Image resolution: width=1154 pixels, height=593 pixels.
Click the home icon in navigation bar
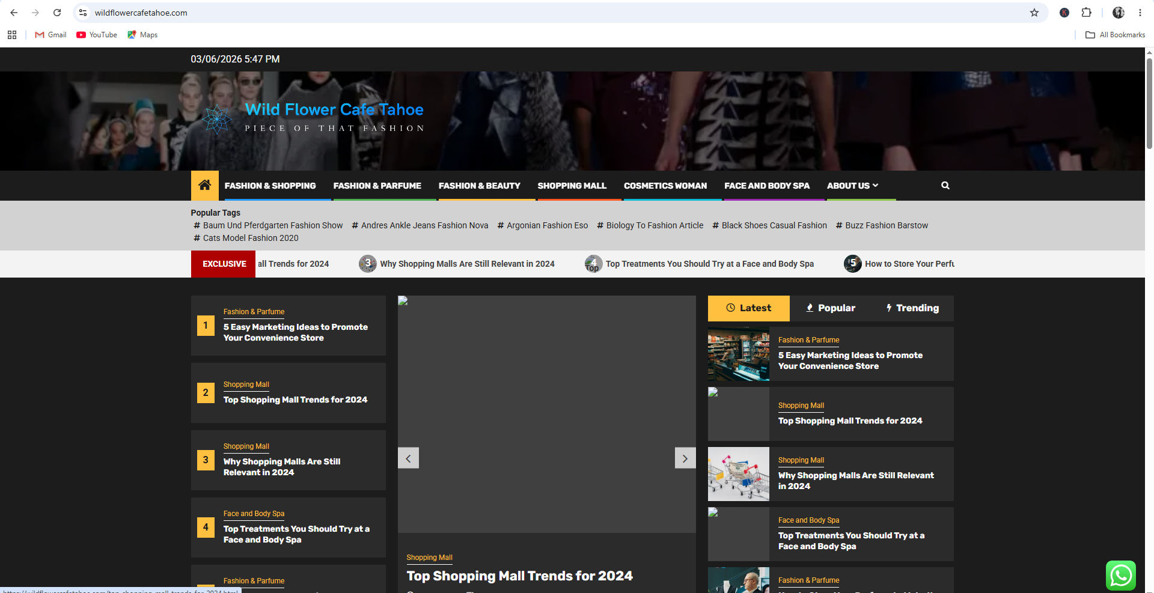click(204, 185)
